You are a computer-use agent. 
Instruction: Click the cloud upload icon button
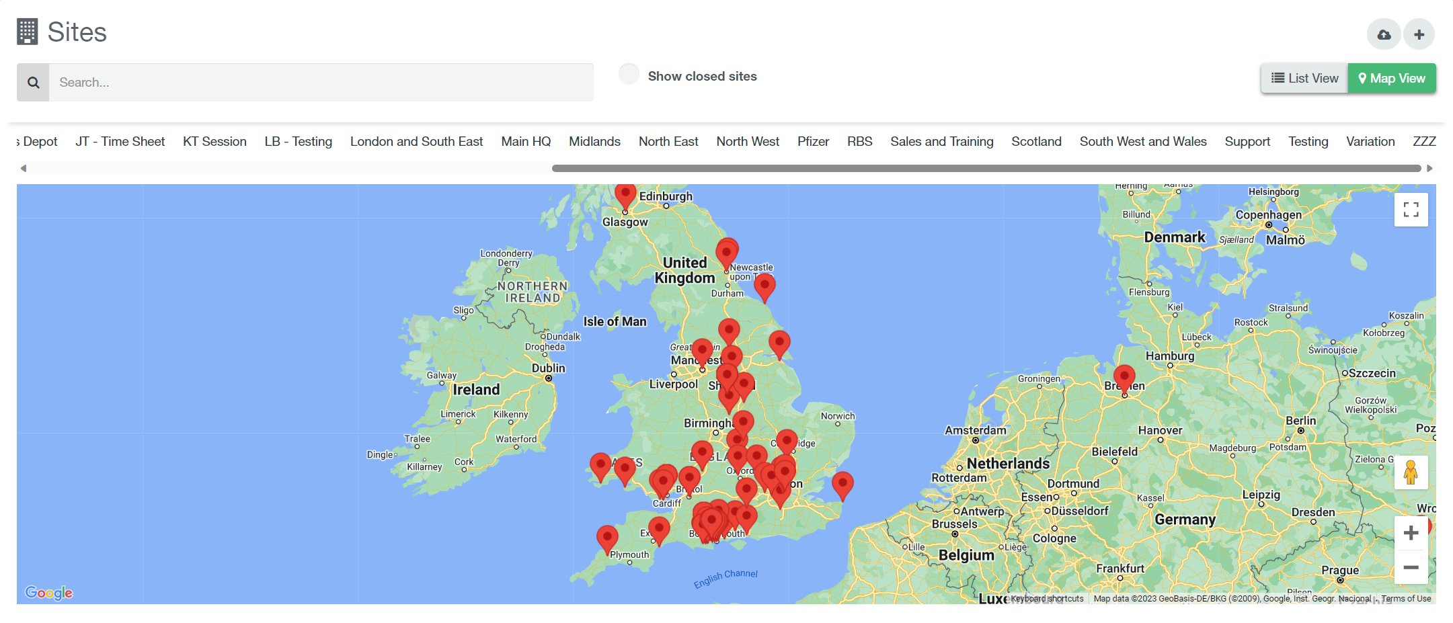click(x=1384, y=34)
